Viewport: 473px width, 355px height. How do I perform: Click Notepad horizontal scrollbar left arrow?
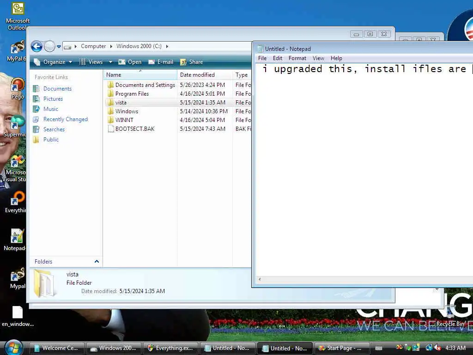[x=260, y=280]
